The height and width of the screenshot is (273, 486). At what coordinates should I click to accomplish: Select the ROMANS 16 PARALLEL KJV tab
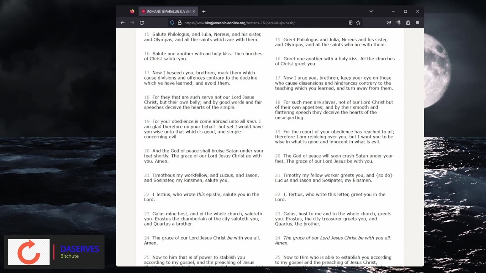point(168,11)
